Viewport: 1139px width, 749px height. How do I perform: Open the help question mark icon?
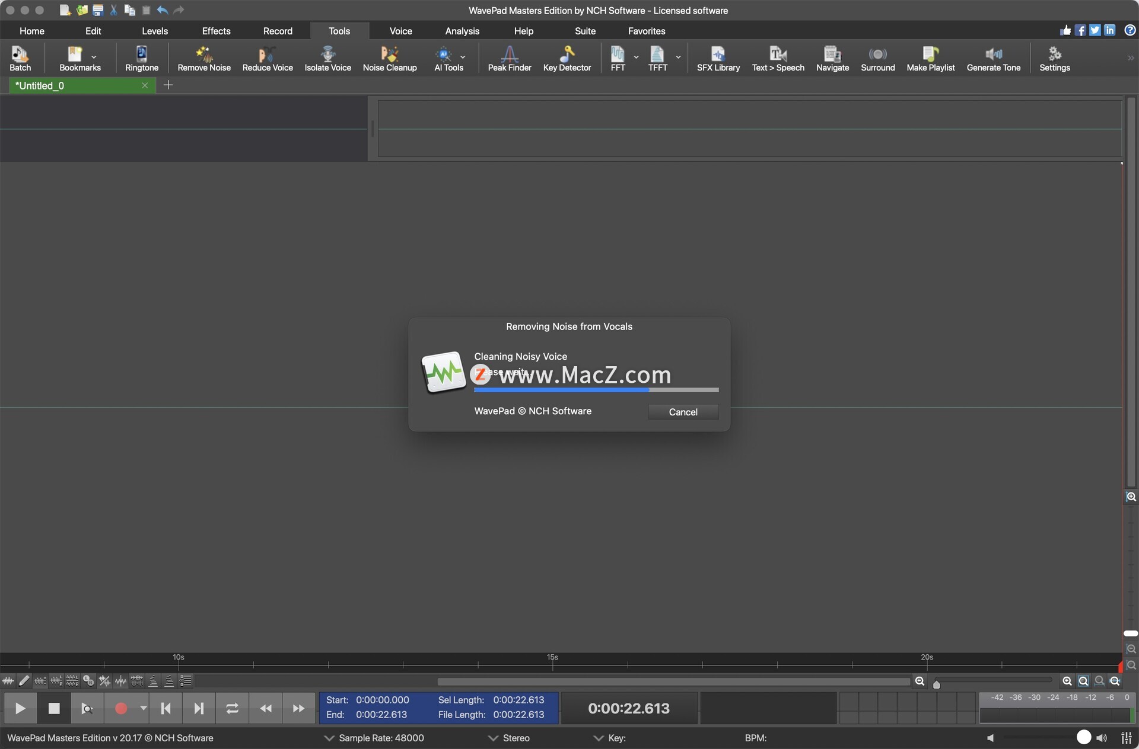click(x=1130, y=30)
